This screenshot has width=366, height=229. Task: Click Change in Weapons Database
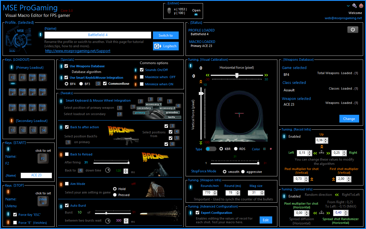(349, 119)
